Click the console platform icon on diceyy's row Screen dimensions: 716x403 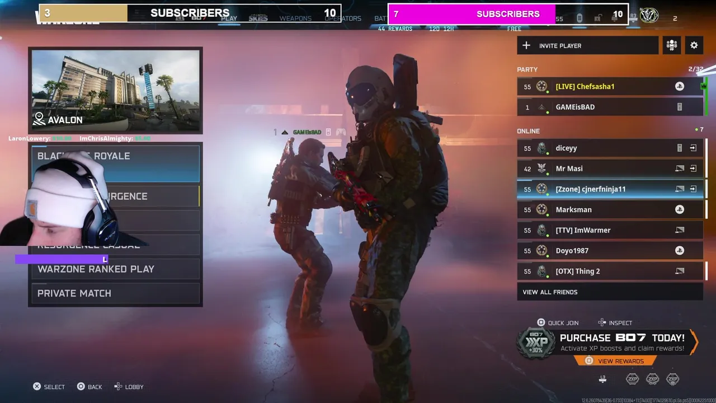(680, 148)
